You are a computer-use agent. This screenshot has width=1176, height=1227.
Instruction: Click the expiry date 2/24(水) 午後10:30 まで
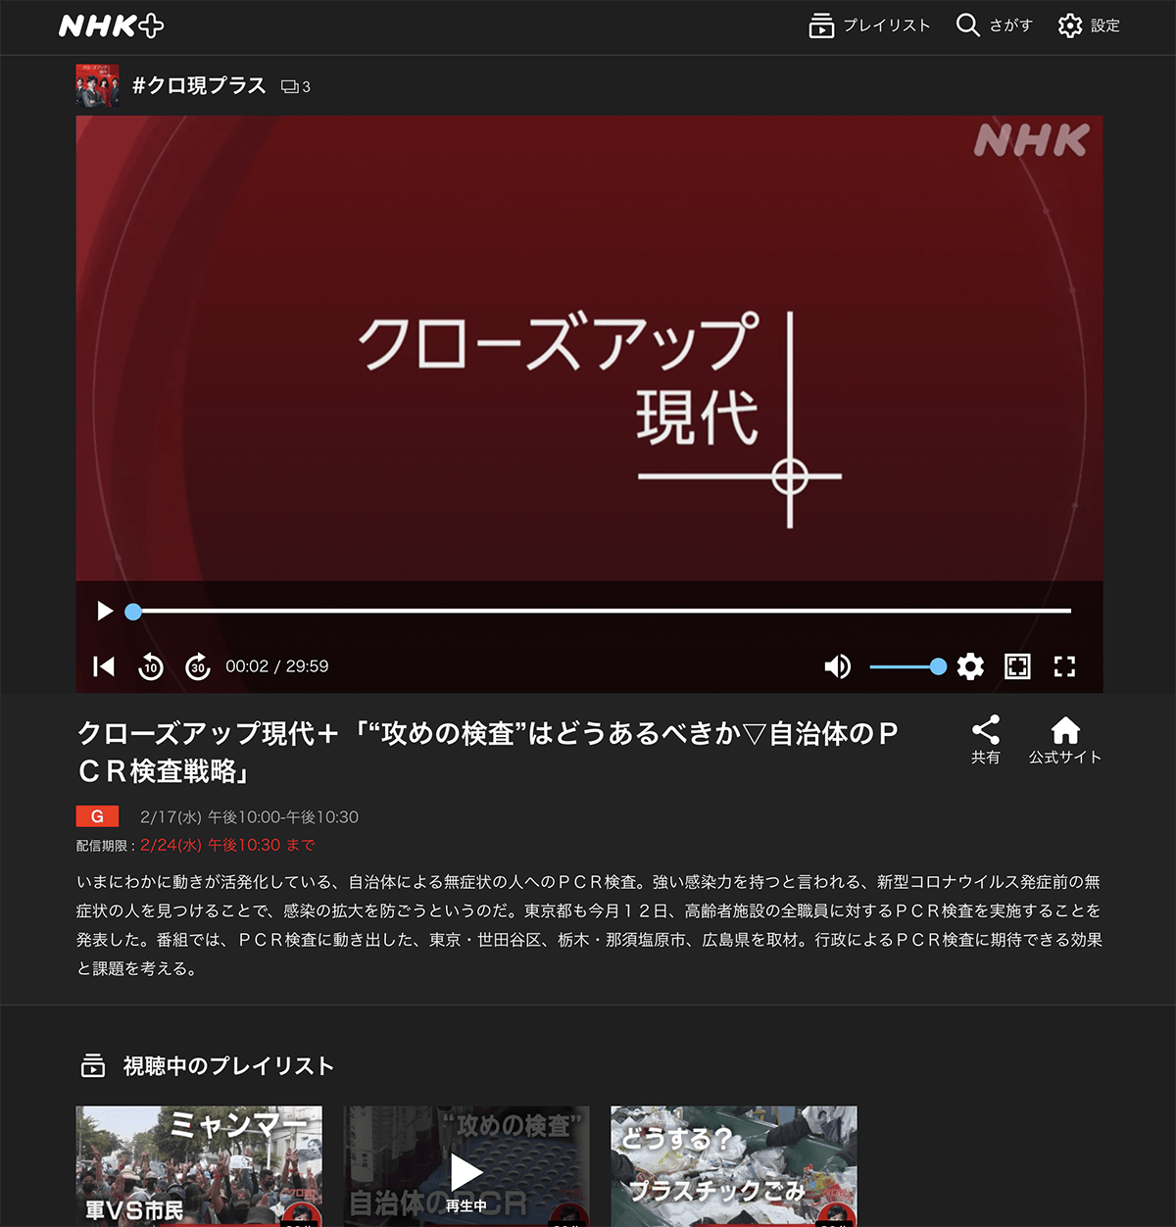[x=227, y=845]
